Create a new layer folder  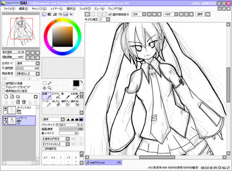point(18,97)
